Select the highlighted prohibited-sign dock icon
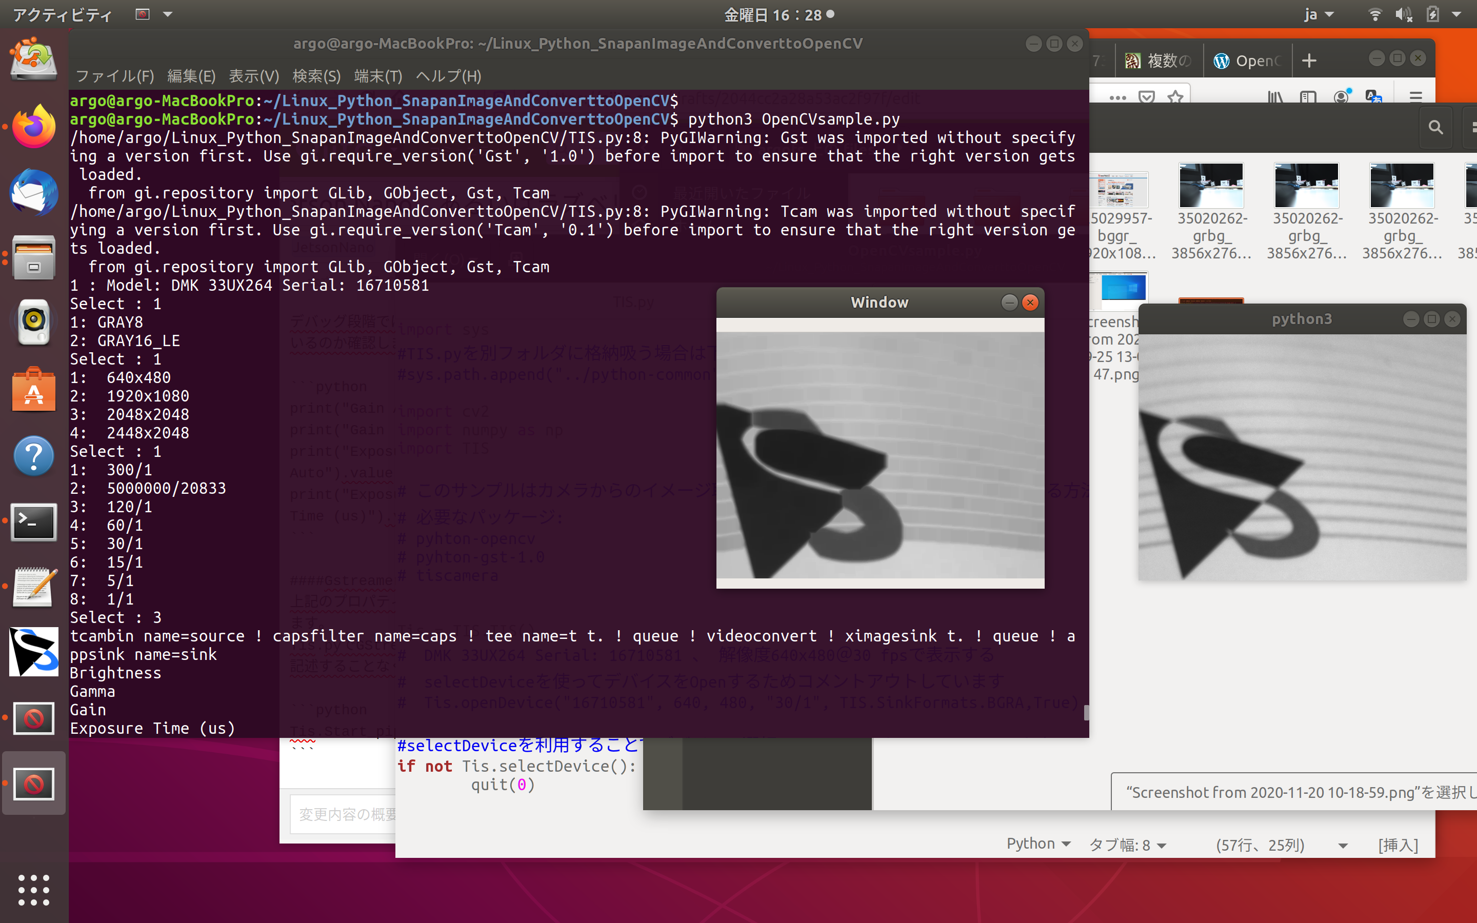The height and width of the screenshot is (923, 1477). tap(33, 784)
